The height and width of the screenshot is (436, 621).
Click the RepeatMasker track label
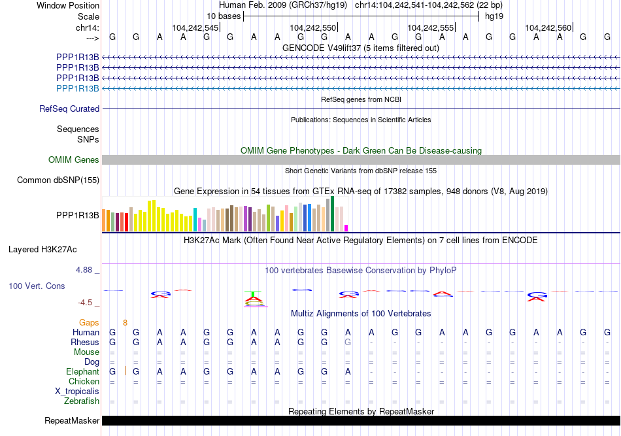point(72,421)
